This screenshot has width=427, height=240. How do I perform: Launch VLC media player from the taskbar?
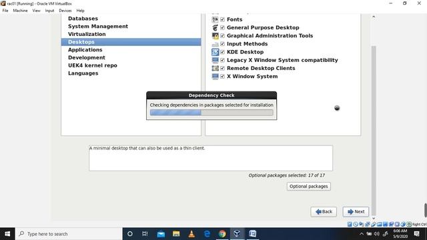191,234
